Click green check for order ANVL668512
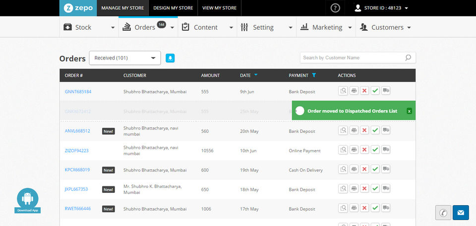The image size is (476, 226). 375,130
